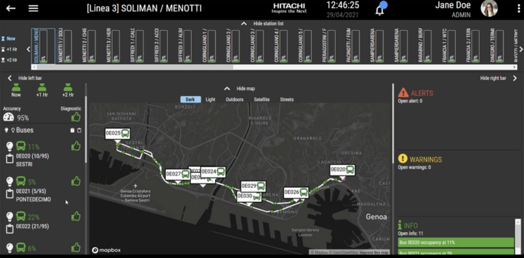The image size is (524, 258).
Task: Open the three-dot options menu
Action: point(519,8)
